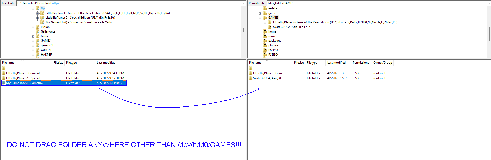The width and height of the screenshot is (491, 160).
Task: Select My Game (USA) - Somethin Somethin in local tree
Action: point(79,22)
